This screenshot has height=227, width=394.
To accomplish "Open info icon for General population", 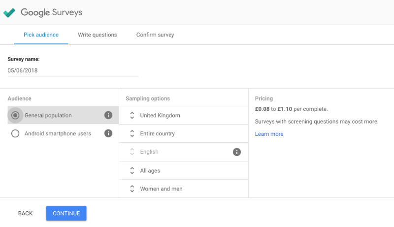I will coord(108,115).
